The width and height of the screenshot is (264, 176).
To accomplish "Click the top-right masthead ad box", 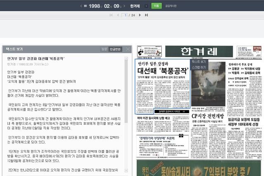I will pos(249,51).
